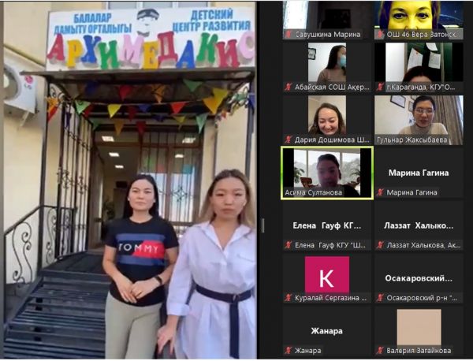The image size is (473, 361).
Task: Select the muted mic icon of Абайская СОШ
Action: 289,87
